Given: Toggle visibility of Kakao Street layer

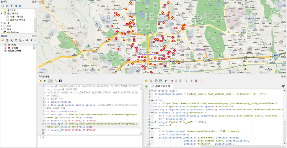Looking at the screenshot, I should tap(5, 51).
